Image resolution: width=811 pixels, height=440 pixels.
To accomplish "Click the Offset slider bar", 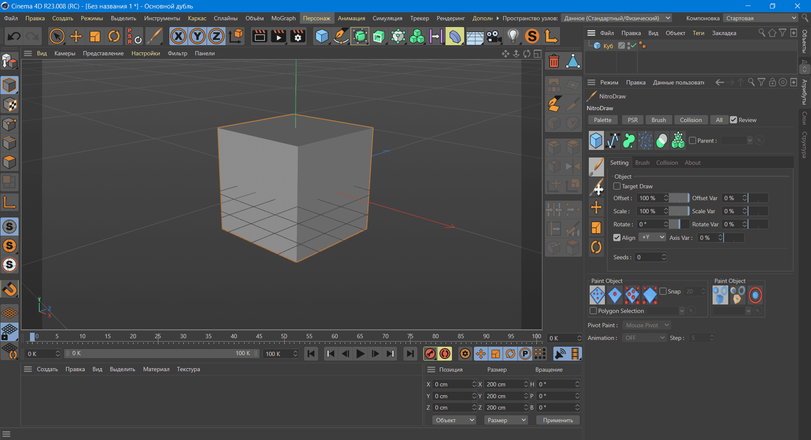I will pyautogui.click(x=679, y=198).
